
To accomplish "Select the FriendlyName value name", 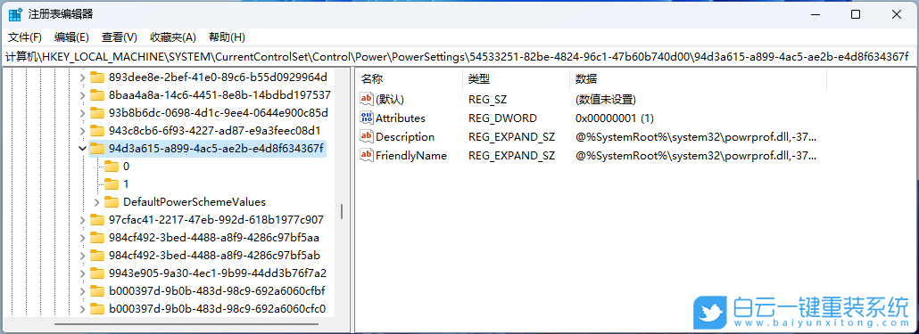I will tap(410, 156).
